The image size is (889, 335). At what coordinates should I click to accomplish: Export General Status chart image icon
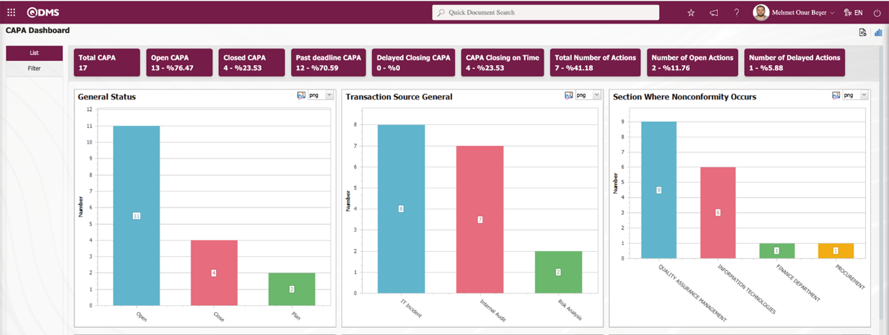[302, 95]
